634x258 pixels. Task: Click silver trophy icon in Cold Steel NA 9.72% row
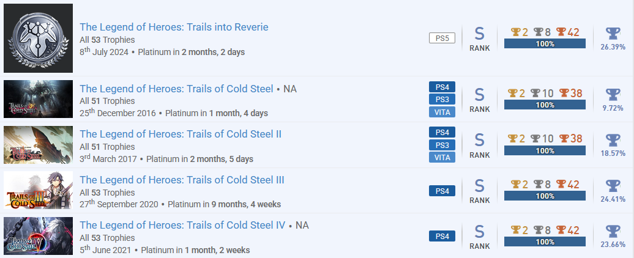point(535,94)
